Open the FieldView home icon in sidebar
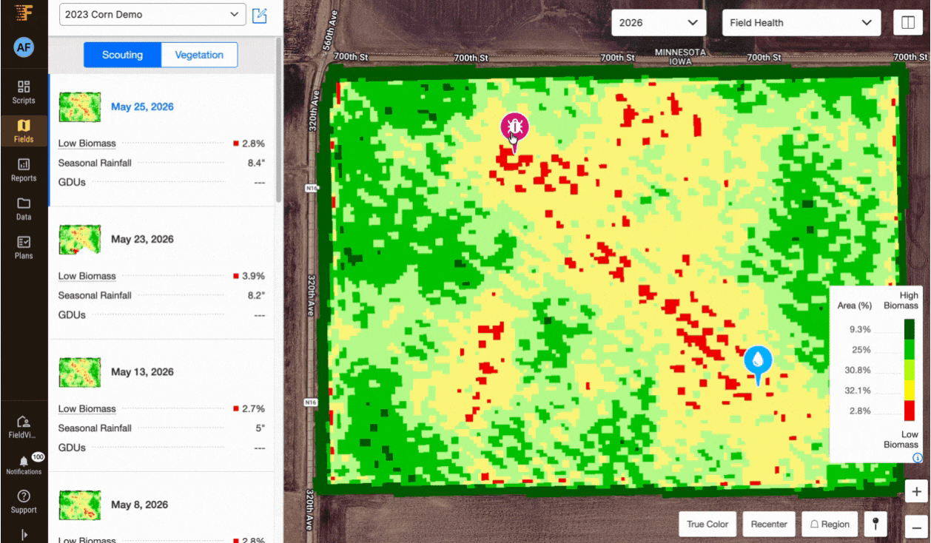Viewport: 931px width, 543px height. [24, 427]
